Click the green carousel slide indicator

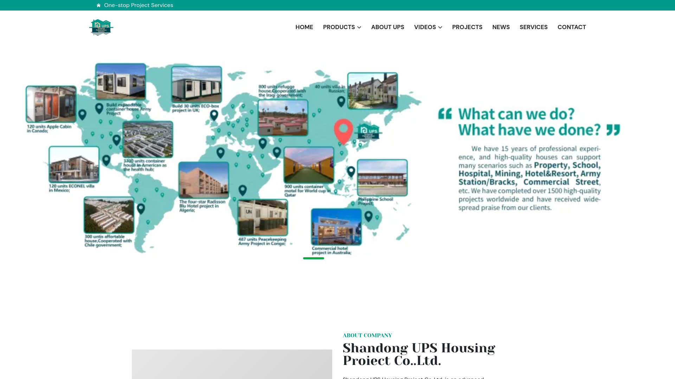314,258
